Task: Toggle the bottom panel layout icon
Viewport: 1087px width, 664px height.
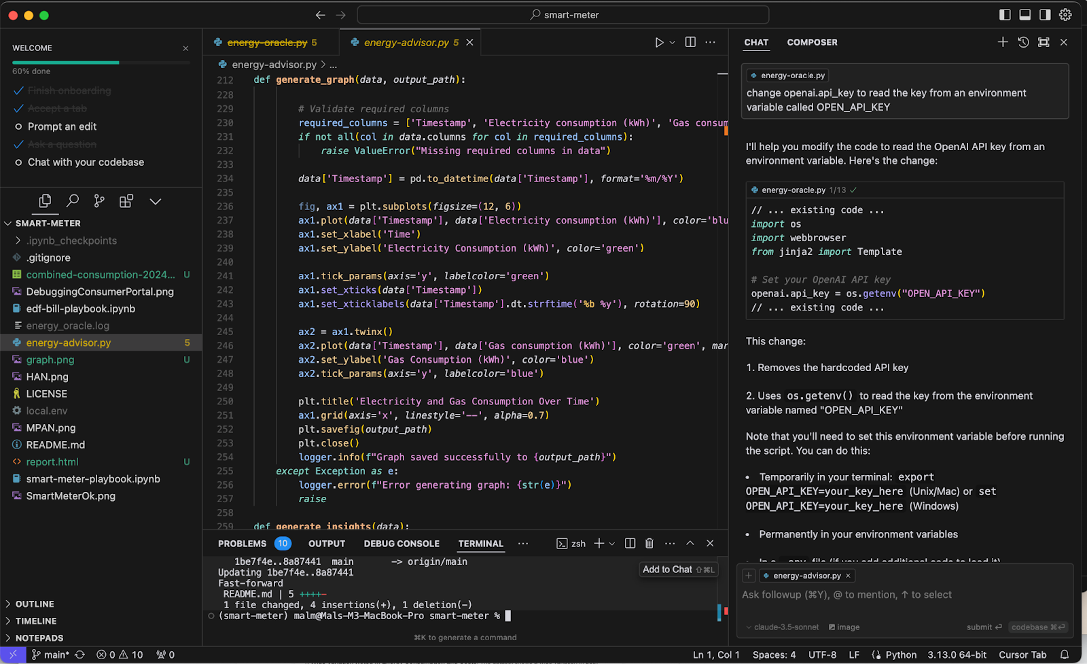Action: click(x=1025, y=15)
